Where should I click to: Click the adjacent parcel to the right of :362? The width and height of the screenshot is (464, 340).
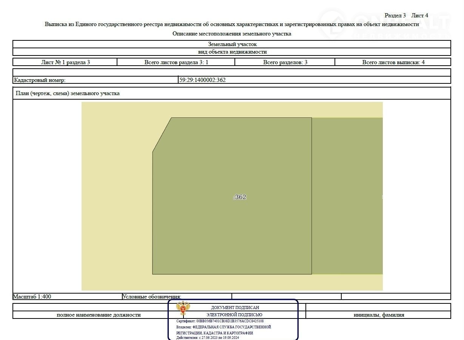pos(347,196)
